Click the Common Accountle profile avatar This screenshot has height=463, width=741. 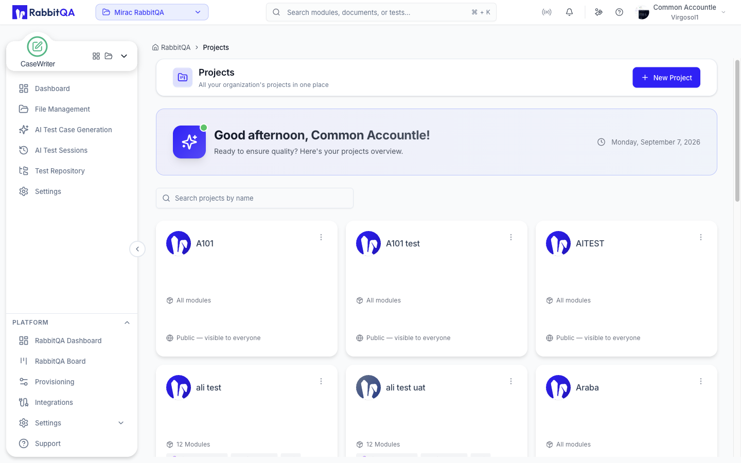point(643,12)
